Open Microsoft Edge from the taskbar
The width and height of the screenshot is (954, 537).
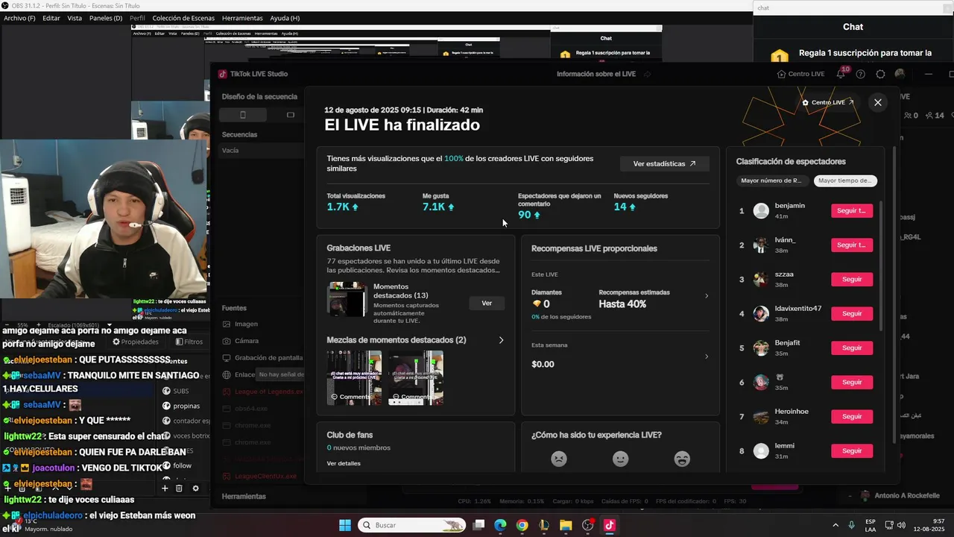point(500,525)
